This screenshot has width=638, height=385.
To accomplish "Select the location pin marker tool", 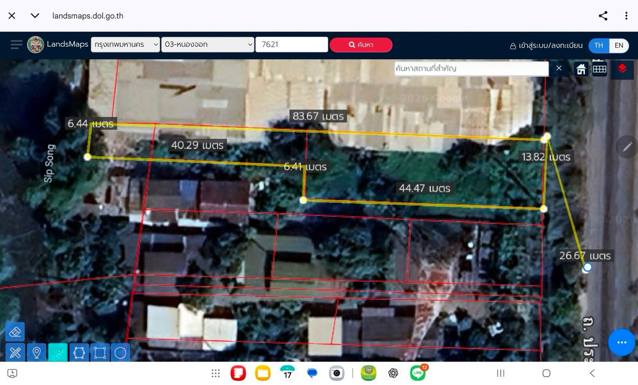I will pyautogui.click(x=37, y=352).
